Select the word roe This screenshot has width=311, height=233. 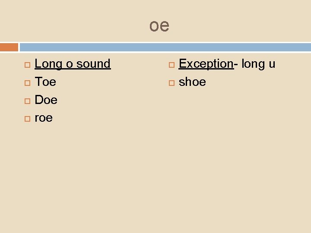[x=44, y=118]
